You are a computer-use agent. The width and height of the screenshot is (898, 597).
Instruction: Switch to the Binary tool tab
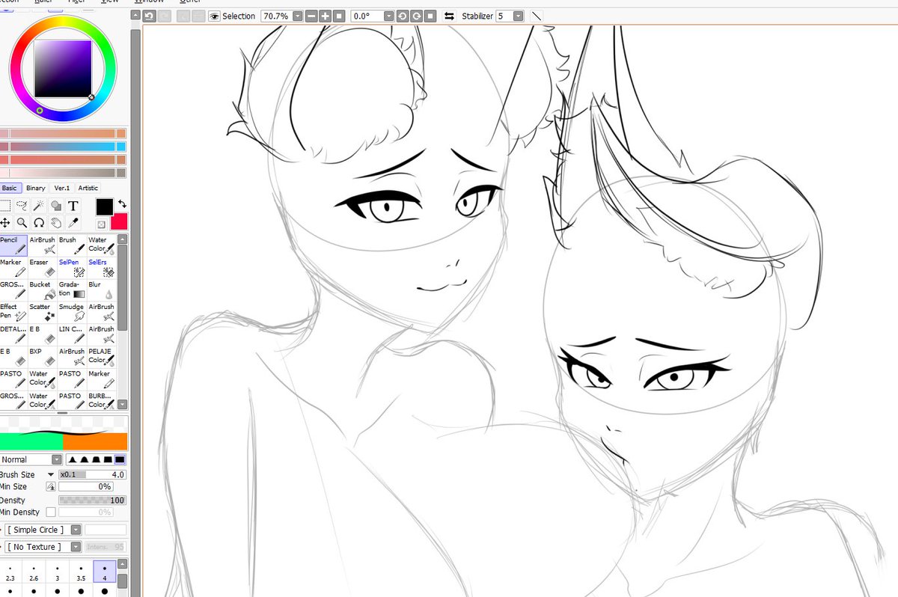tap(36, 189)
